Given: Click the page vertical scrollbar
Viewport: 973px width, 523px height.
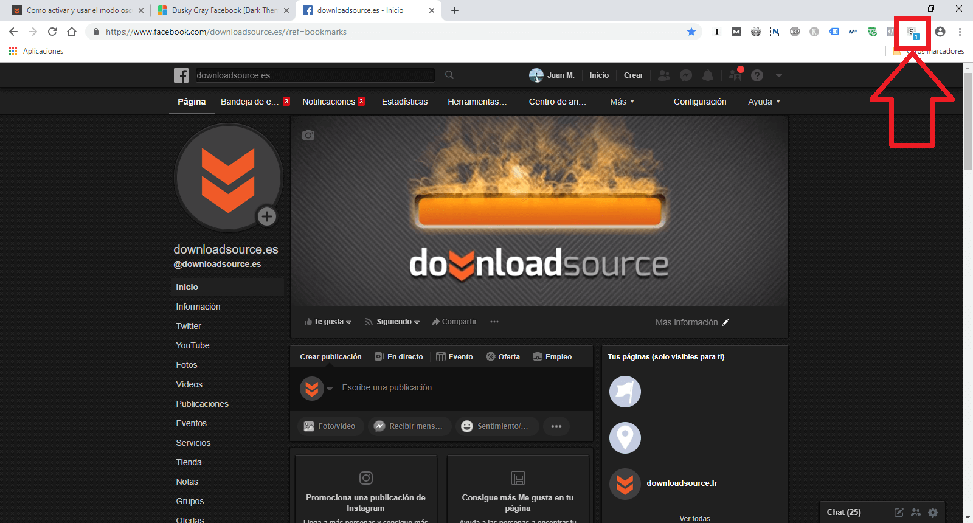Looking at the screenshot, I should click(x=968, y=122).
